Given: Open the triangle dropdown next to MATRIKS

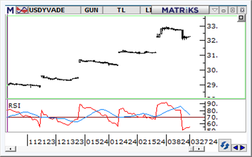Looking at the screenshot, I should [x=215, y=10].
